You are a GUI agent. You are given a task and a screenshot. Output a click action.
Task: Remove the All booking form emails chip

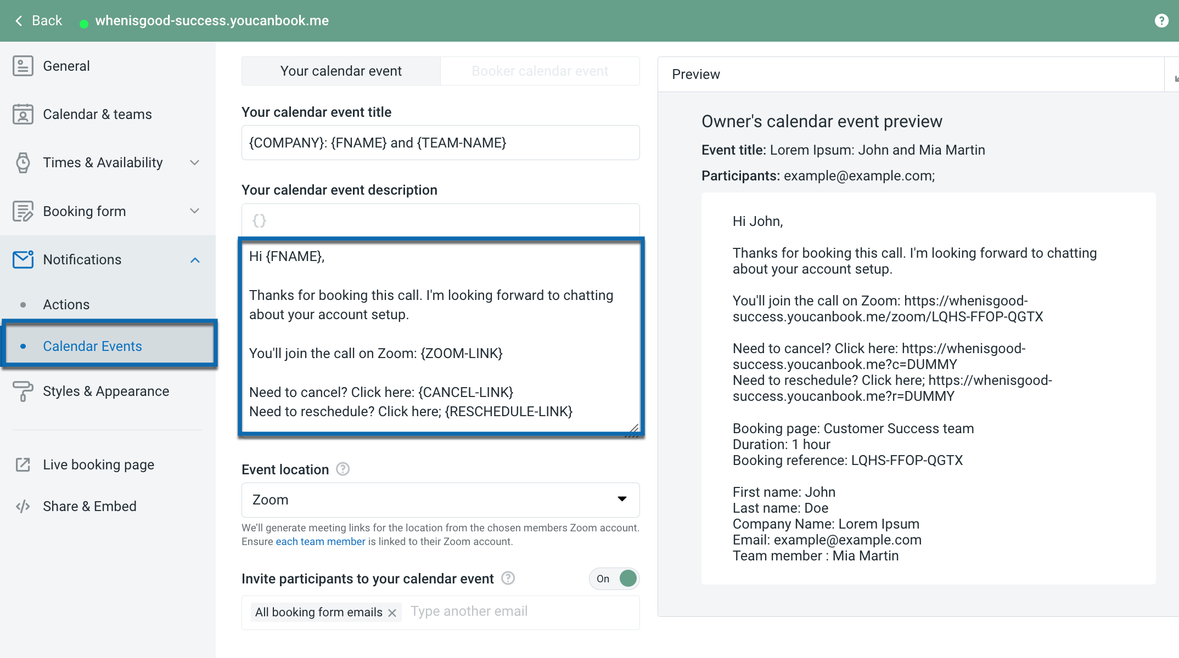pyautogui.click(x=392, y=612)
